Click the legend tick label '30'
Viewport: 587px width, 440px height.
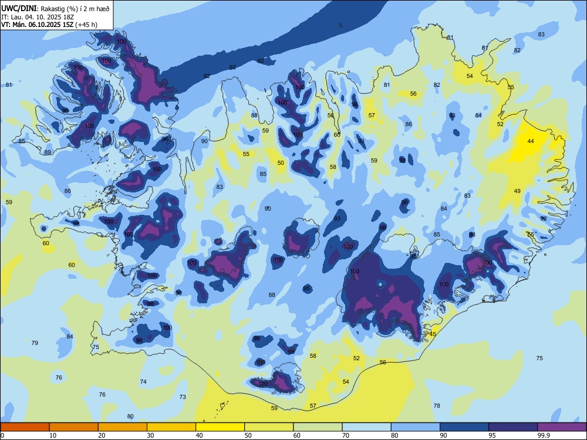(x=150, y=435)
